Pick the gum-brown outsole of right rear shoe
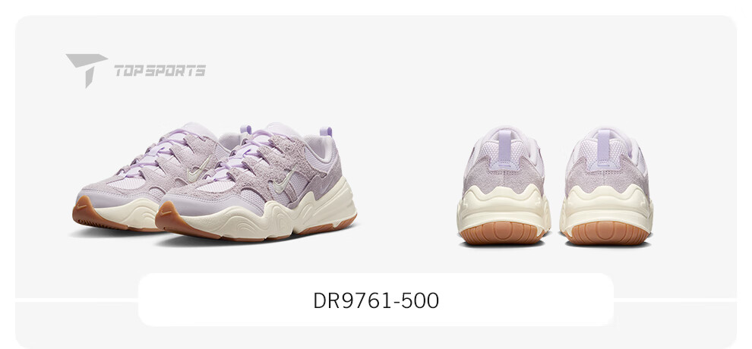Viewport: 752px width, 349px height. (x=607, y=233)
